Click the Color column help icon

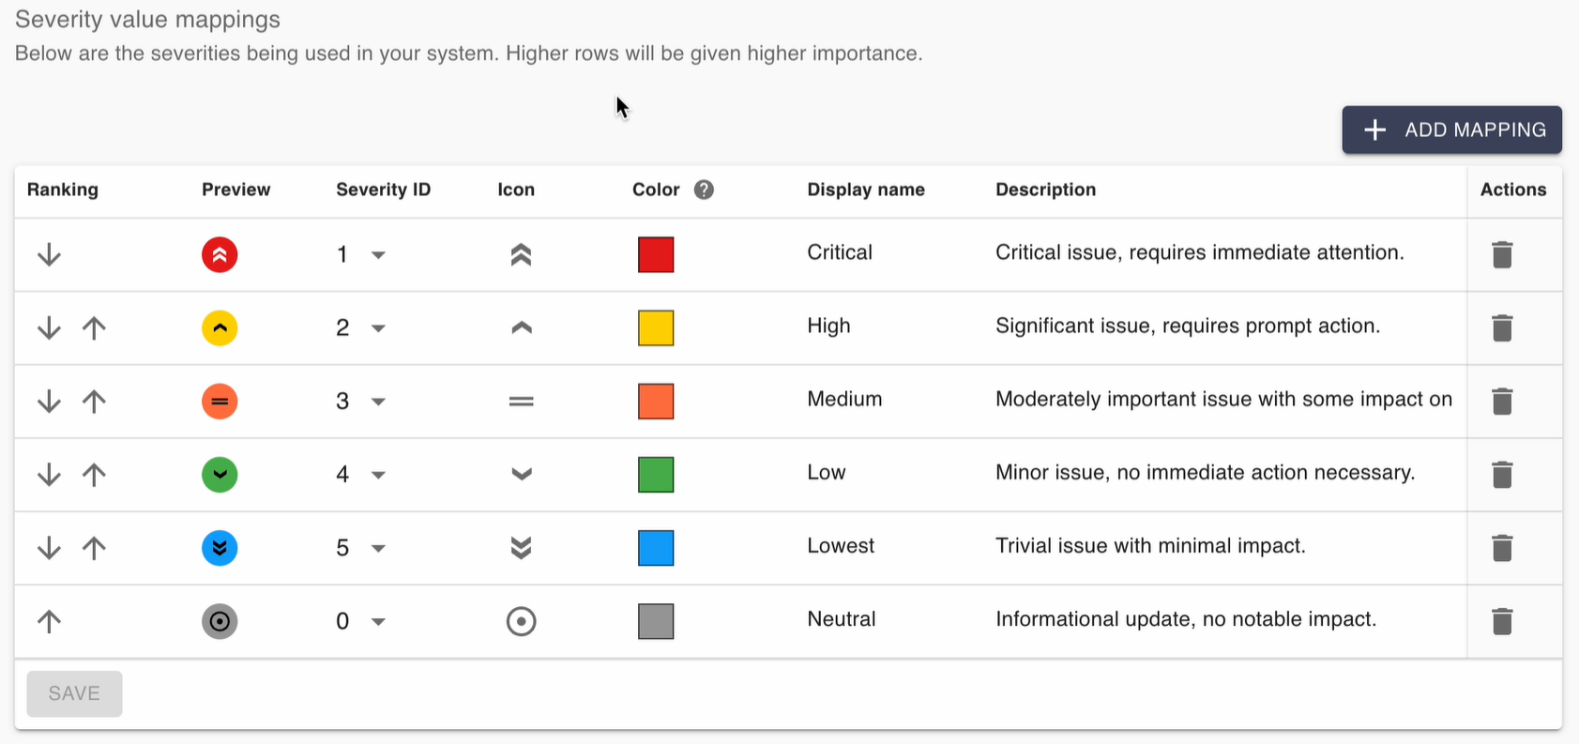click(x=704, y=190)
